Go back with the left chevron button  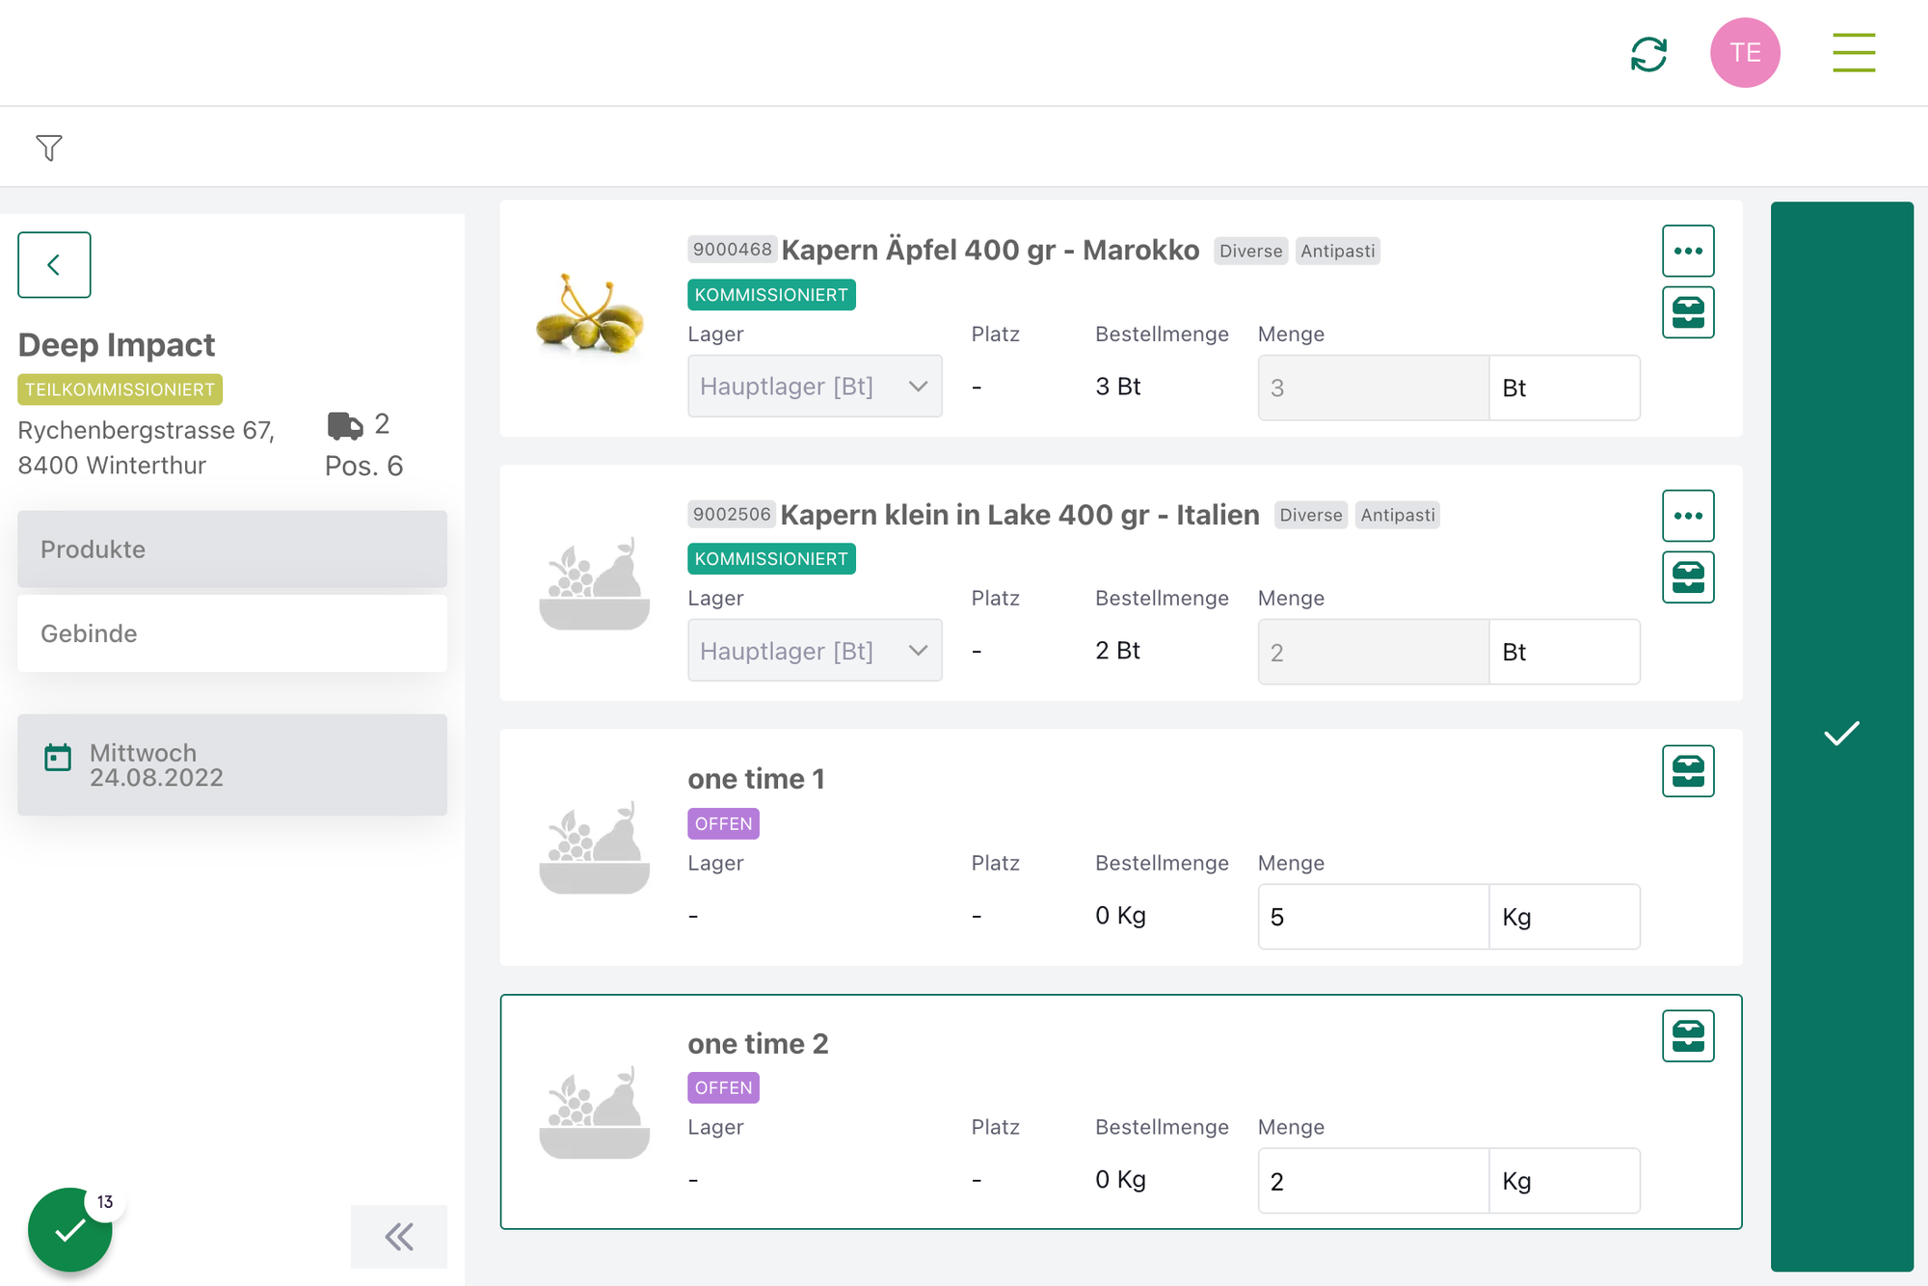[54, 264]
